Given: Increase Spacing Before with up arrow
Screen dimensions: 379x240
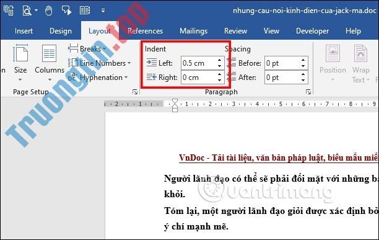Looking at the screenshot, I should click(303, 60).
